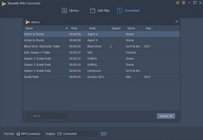
Task: Sort by Name column header
Action: pyautogui.click(x=29, y=28)
